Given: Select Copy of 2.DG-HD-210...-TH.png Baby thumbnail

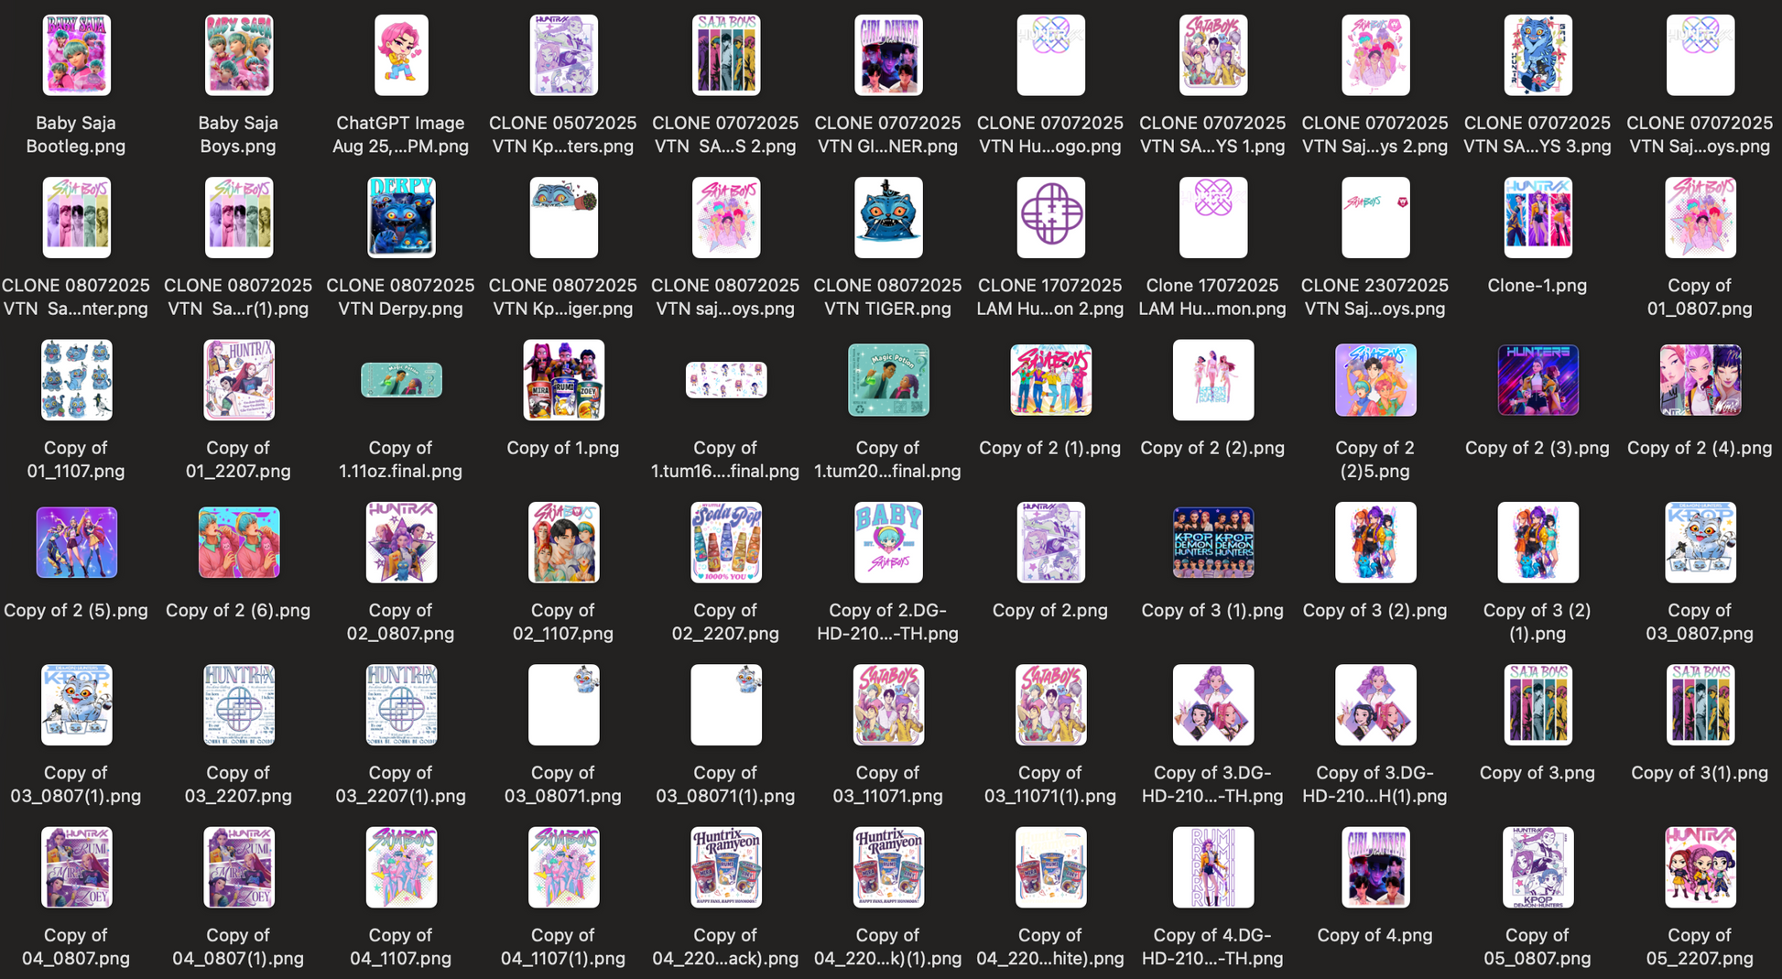Looking at the screenshot, I should [x=887, y=542].
